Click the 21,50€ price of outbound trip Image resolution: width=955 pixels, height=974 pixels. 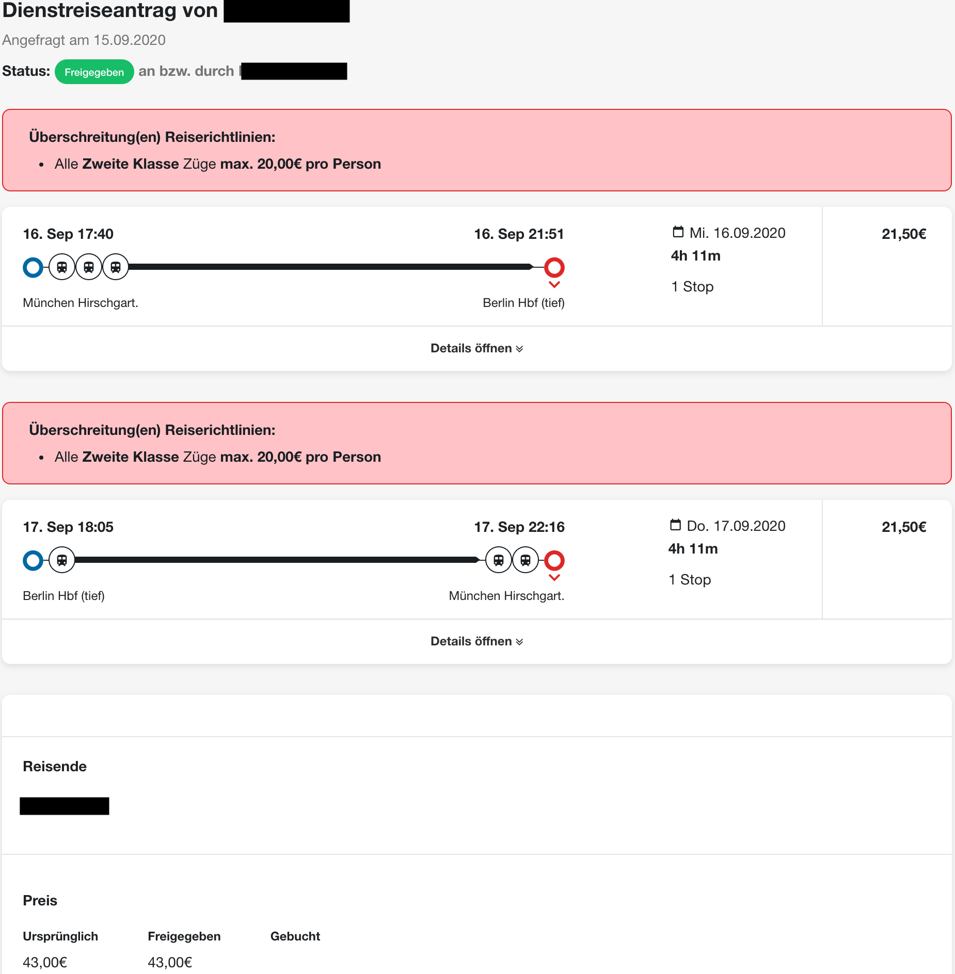[x=904, y=234]
